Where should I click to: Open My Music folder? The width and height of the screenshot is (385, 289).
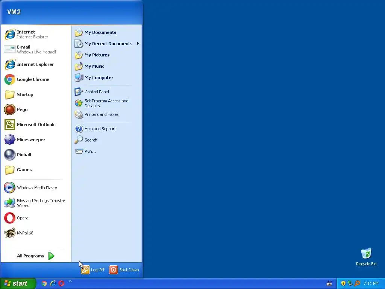pos(107,66)
